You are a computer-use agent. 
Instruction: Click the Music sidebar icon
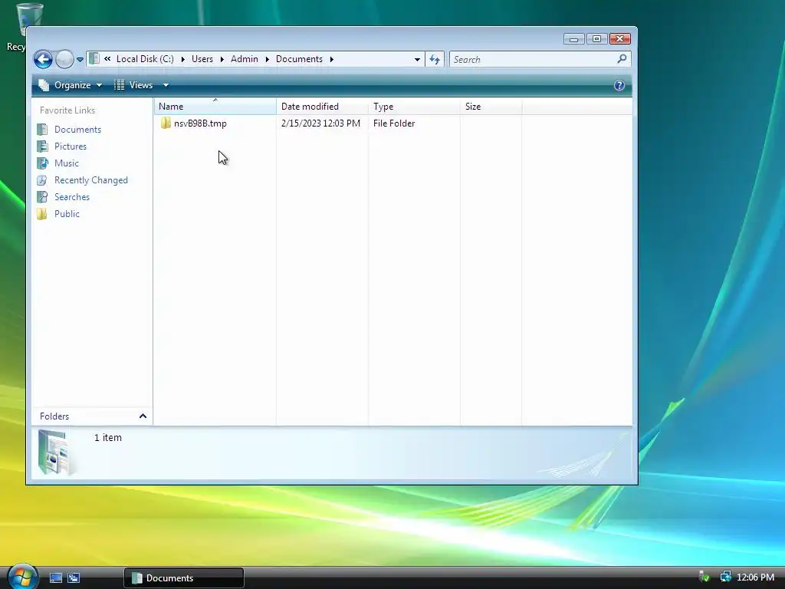pos(43,163)
